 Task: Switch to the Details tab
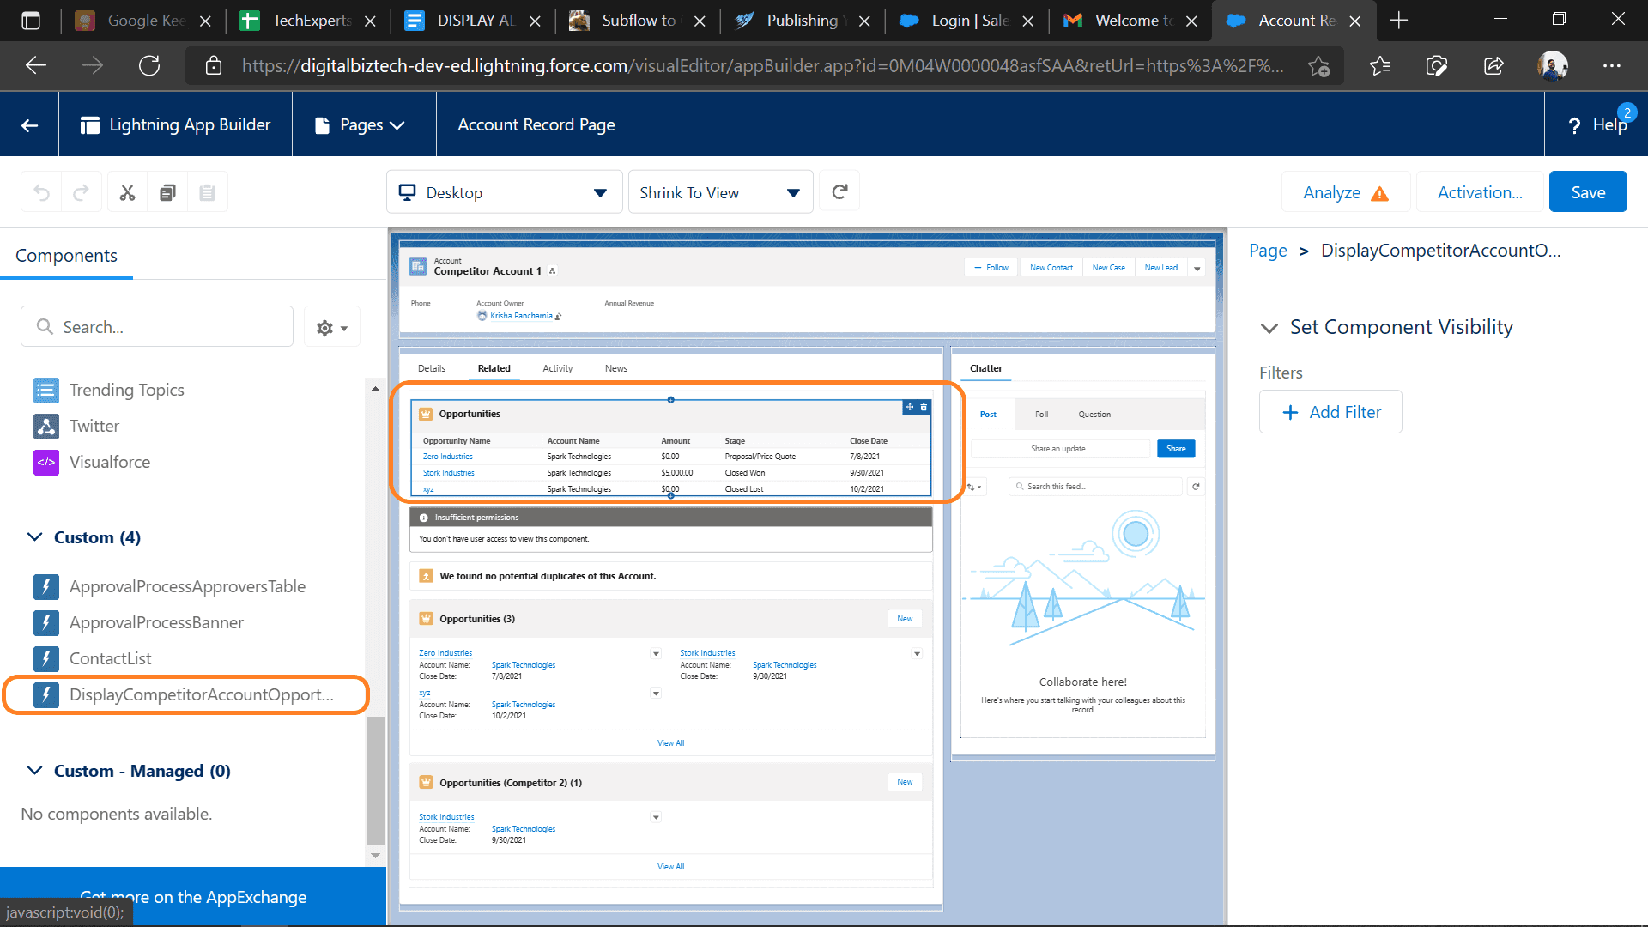pyautogui.click(x=432, y=368)
